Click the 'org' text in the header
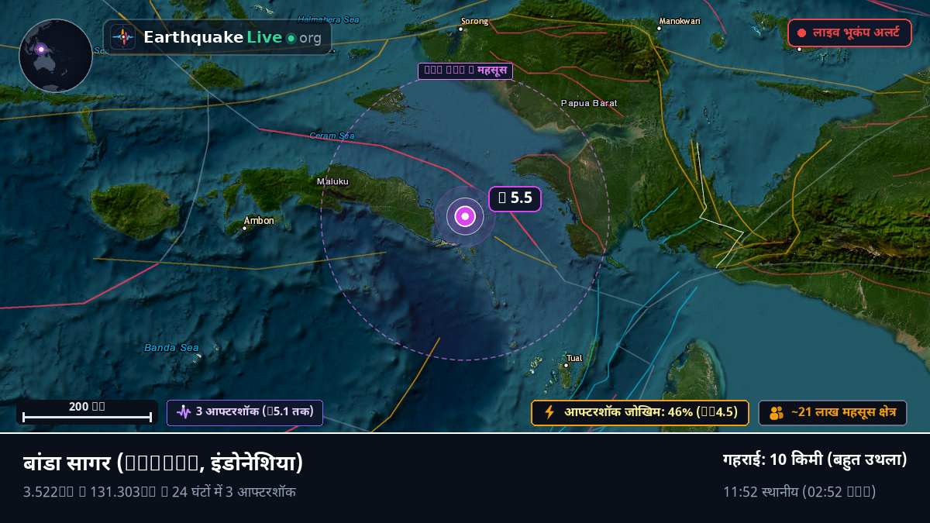This screenshot has height=523, width=930. (x=310, y=38)
